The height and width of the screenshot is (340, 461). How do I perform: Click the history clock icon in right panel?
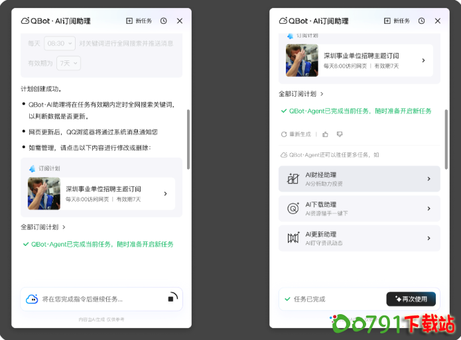pyautogui.click(x=421, y=21)
